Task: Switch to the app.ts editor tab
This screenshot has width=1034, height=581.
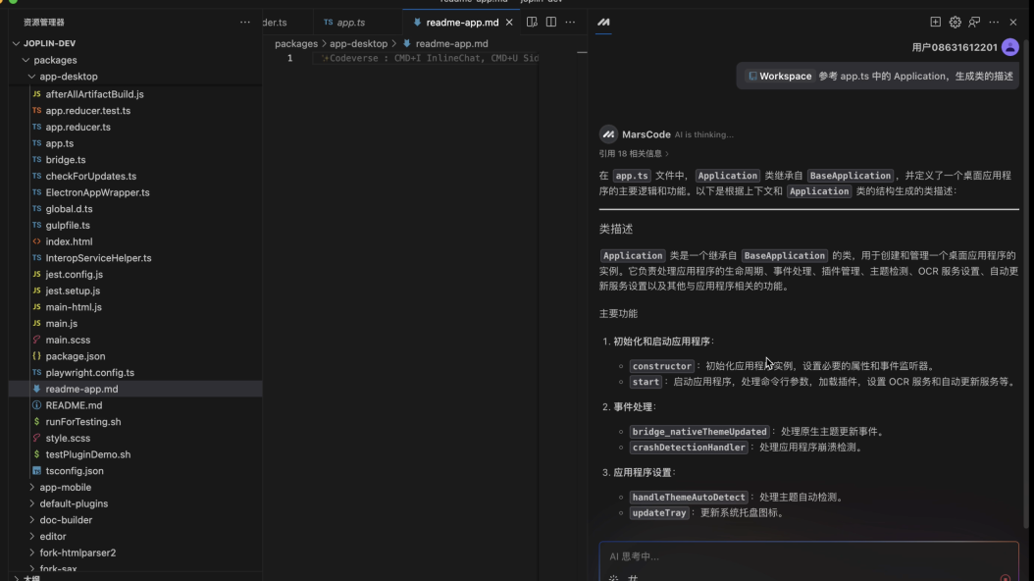Action: pyautogui.click(x=343, y=22)
